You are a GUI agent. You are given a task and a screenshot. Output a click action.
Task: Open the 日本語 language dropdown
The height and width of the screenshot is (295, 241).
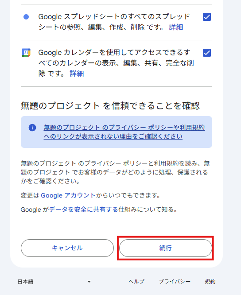[54, 282]
